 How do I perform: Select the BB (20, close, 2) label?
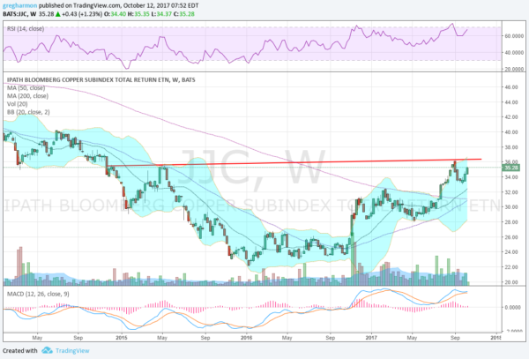(28, 112)
